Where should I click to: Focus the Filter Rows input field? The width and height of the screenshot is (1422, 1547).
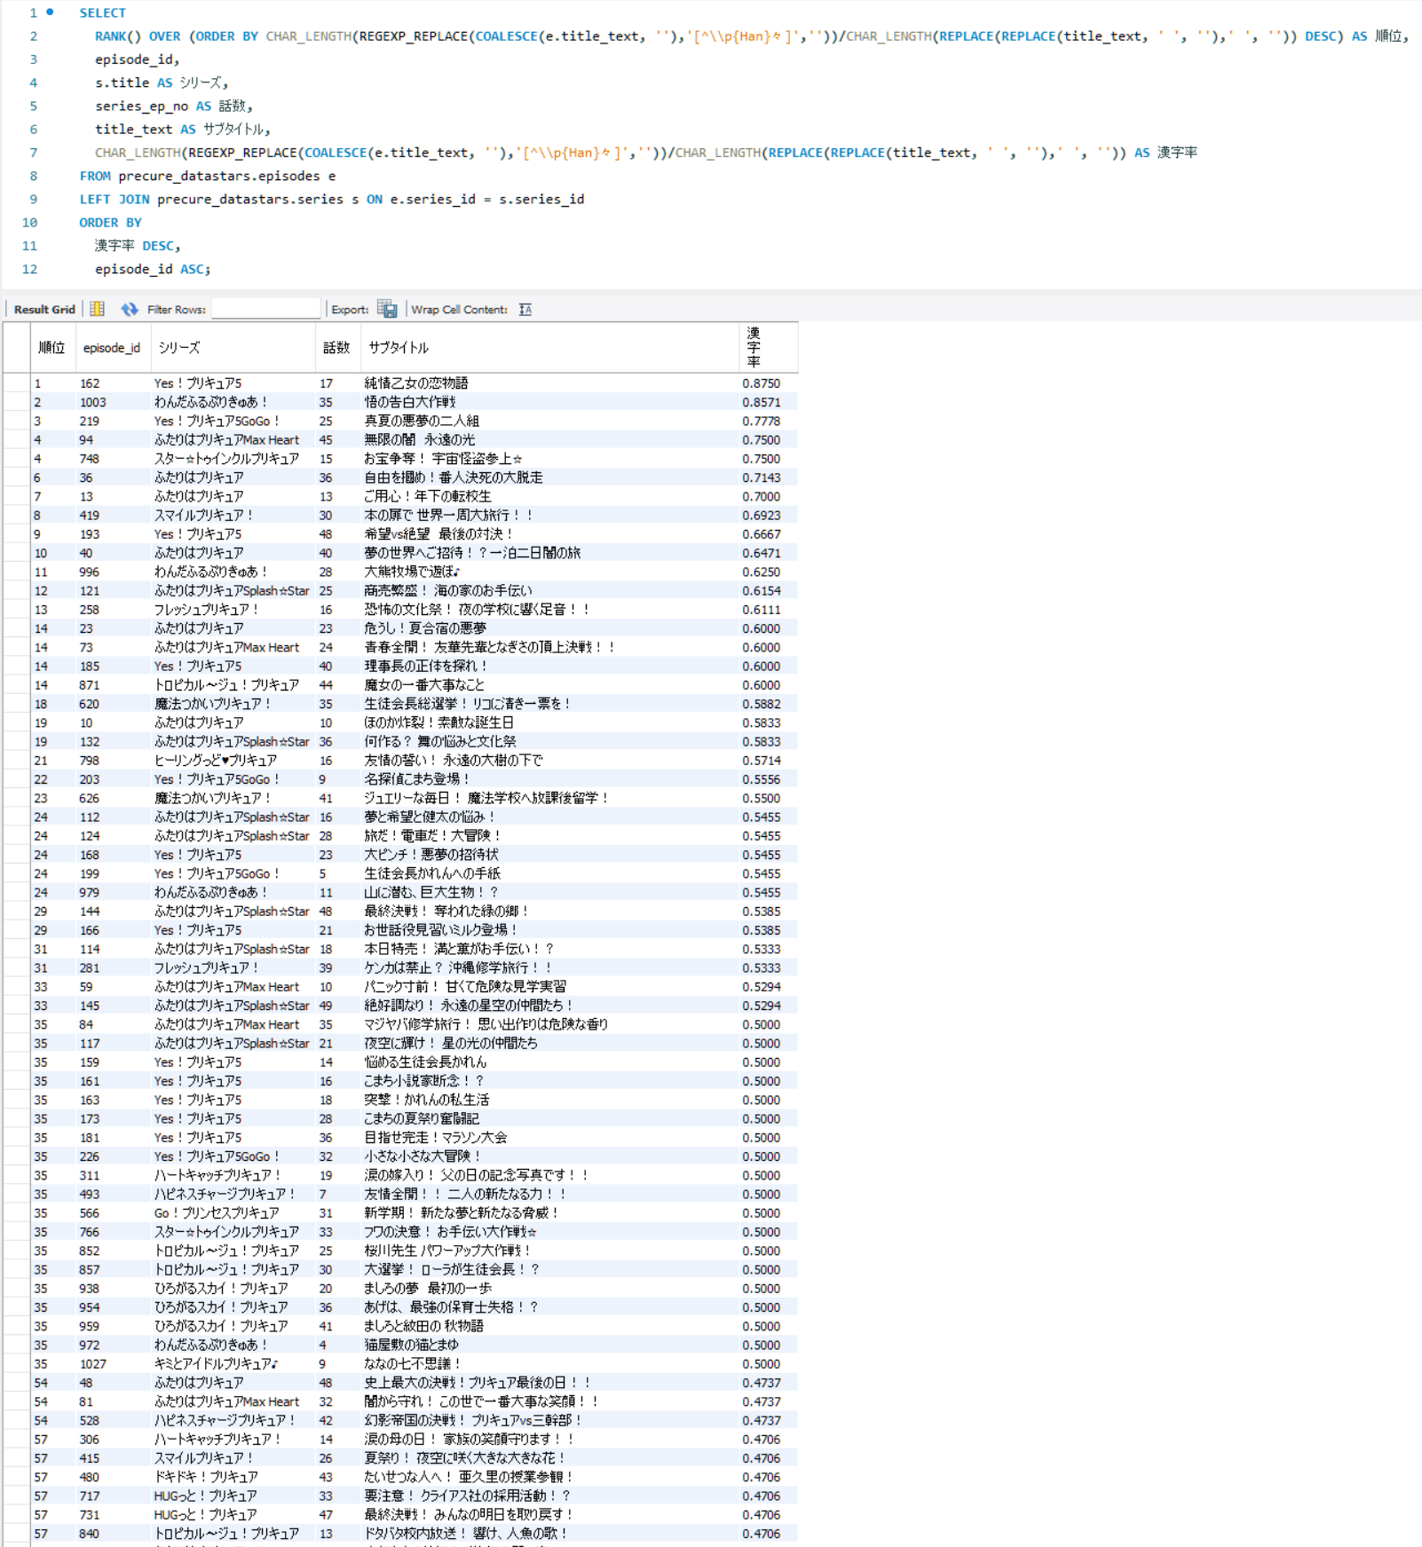tap(265, 309)
